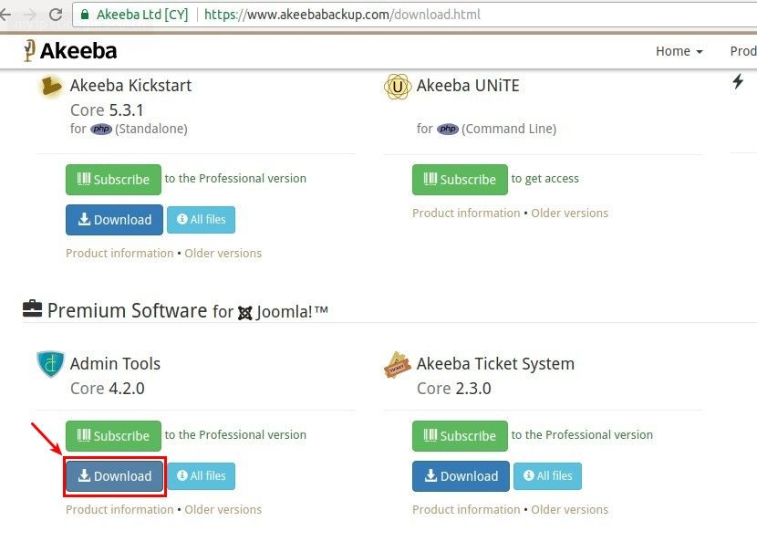The width and height of the screenshot is (757, 552).
Task: Open All files for Admin Tools
Action: pos(202,476)
